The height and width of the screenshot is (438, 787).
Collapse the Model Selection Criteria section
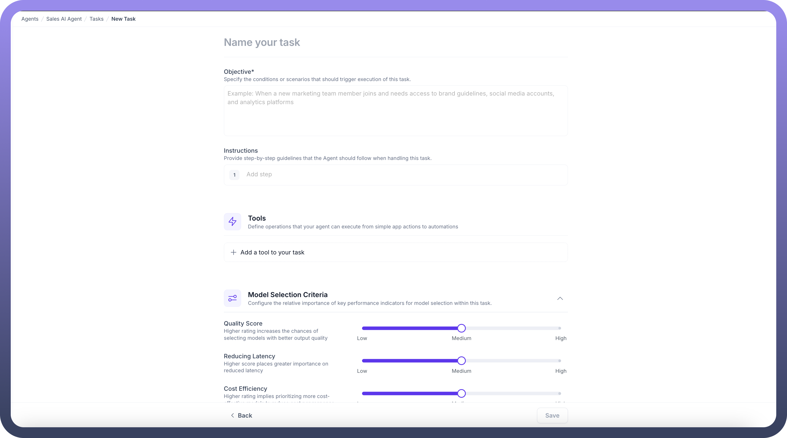tap(560, 298)
